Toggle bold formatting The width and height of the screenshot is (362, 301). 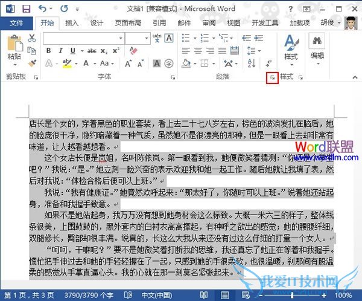[48, 51]
